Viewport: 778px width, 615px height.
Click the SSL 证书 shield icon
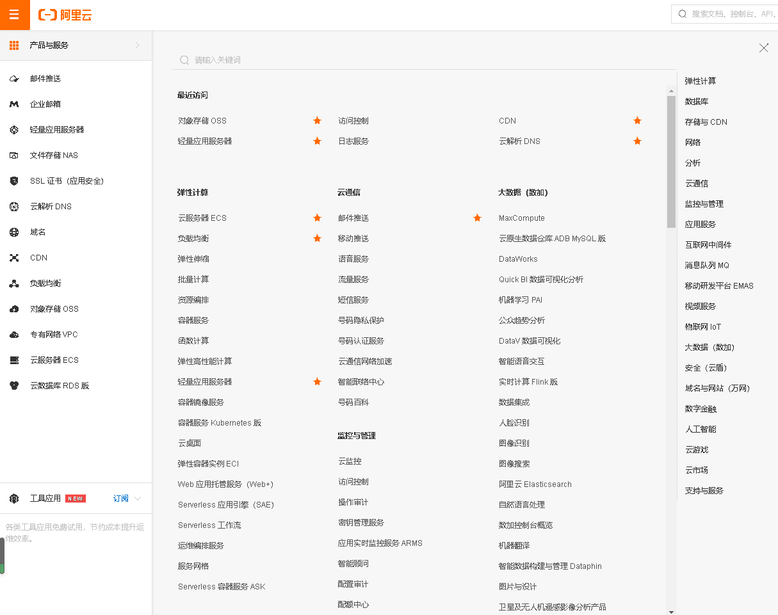(14, 181)
